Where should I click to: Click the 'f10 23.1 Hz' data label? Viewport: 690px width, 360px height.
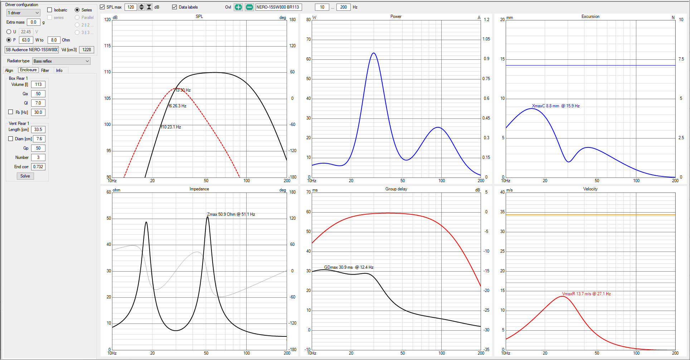pyautogui.click(x=171, y=127)
